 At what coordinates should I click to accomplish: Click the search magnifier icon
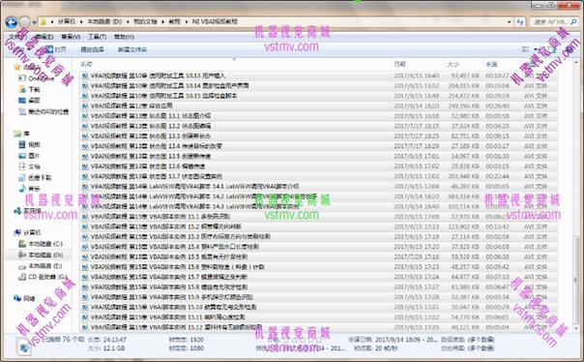(x=573, y=22)
